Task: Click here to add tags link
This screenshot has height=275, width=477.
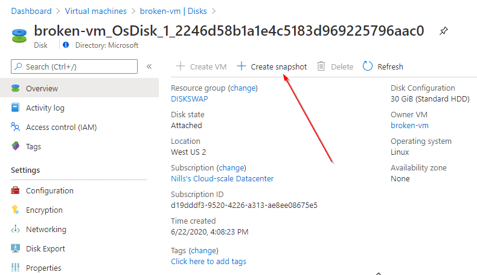Action: pos(208,261)
